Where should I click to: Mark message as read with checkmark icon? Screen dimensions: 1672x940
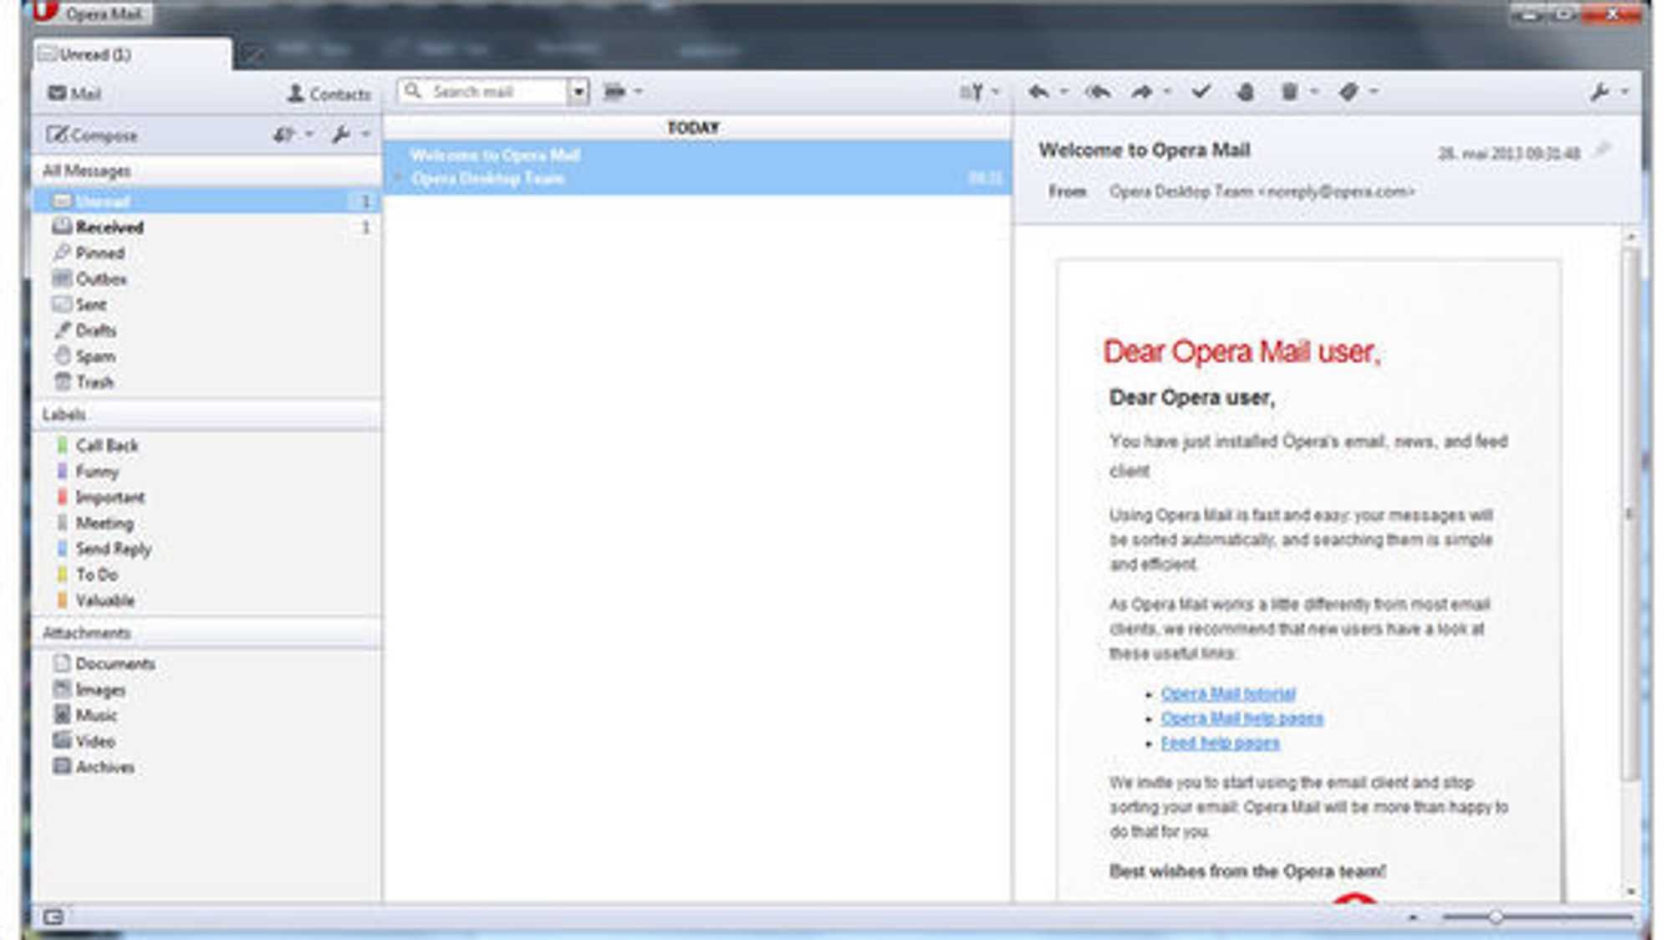point(1201,92)
